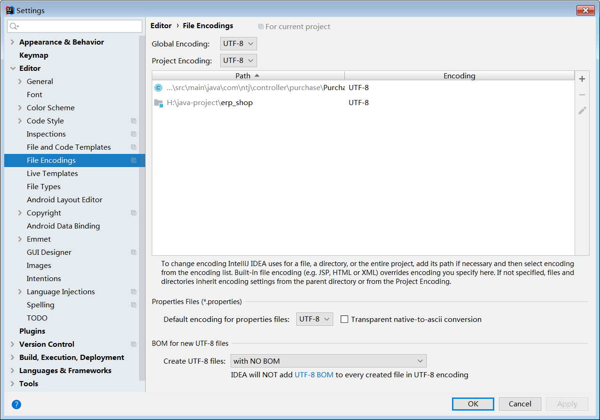
Task: Select Android Data Binding page
Action: click(63, 226)
